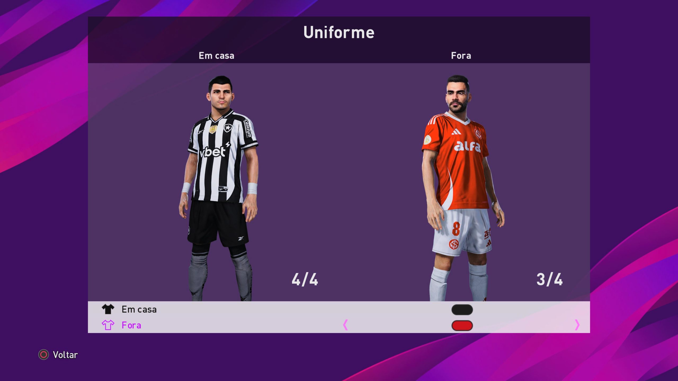Click the club crest on the striped shirt

point(228,128)
